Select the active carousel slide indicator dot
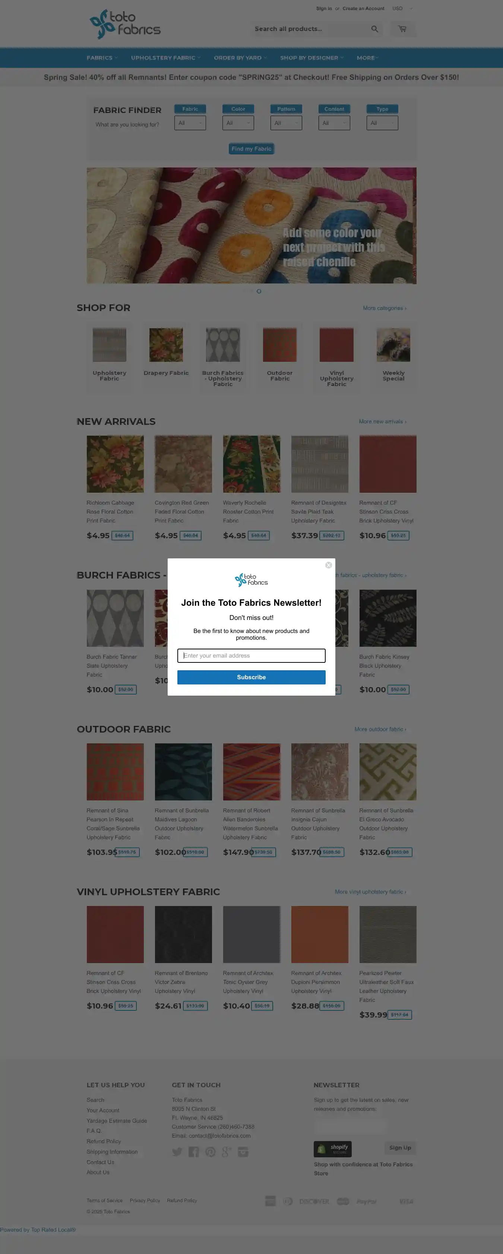 tap(259, 291)
